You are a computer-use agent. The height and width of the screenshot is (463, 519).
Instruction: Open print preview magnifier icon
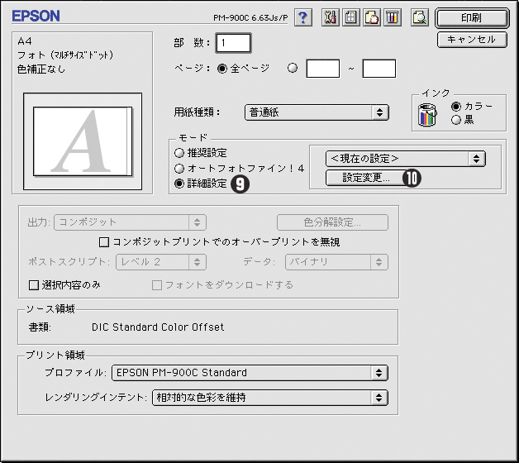click(420, 17)
